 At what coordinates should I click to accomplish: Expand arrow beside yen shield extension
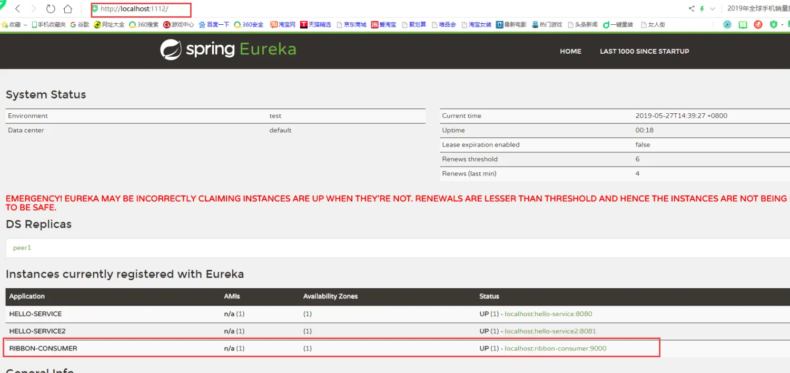tap(782, 25)
